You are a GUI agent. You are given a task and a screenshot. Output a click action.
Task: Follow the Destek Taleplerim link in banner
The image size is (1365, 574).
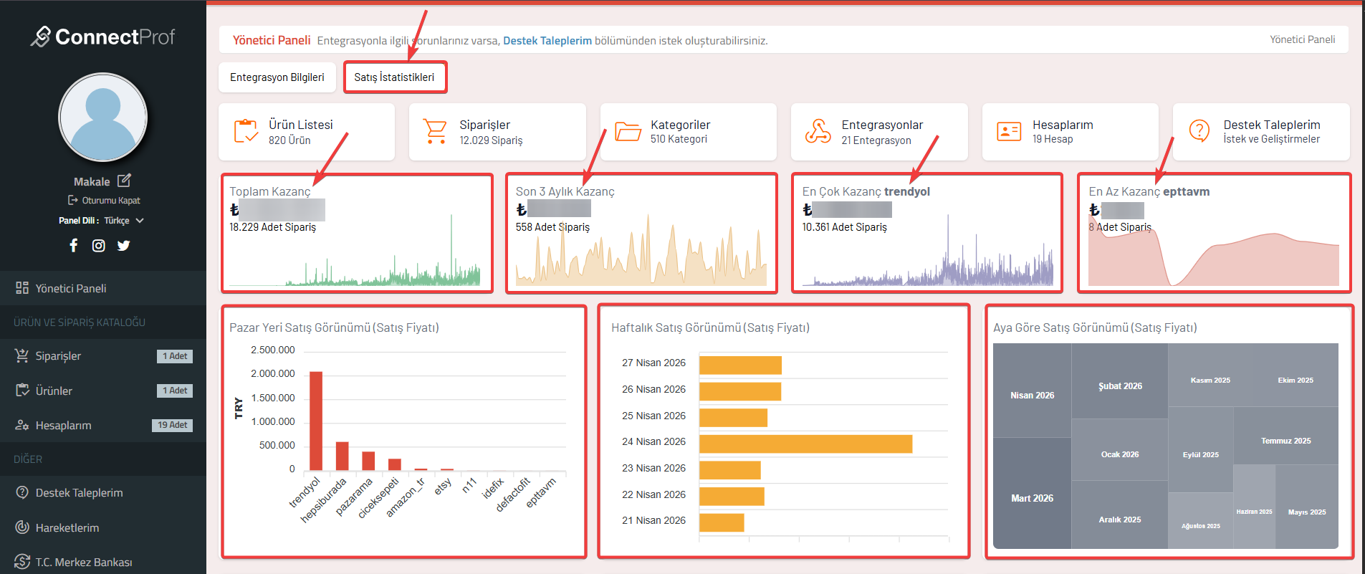coord(547,41)
